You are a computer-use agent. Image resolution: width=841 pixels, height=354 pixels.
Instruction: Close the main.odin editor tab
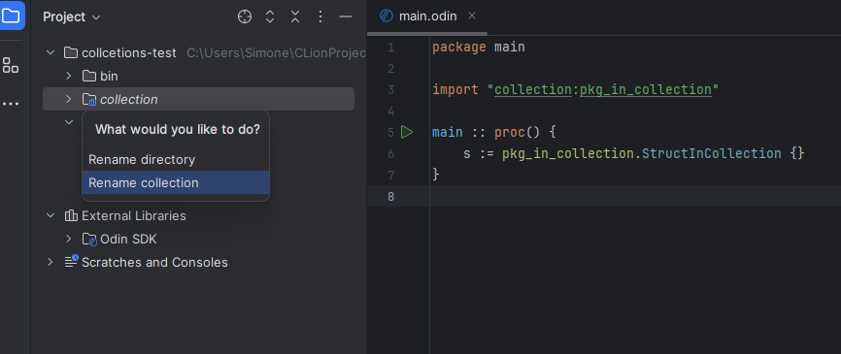[471, 16]
